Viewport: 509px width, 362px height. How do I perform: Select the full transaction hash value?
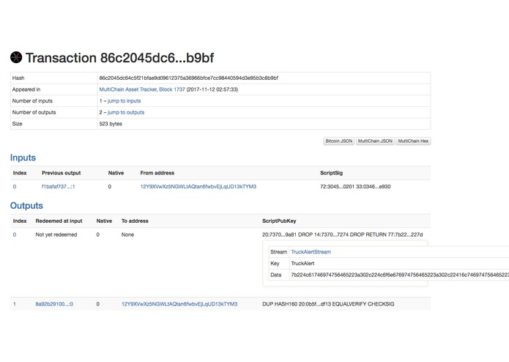click(x=189, y=78)
